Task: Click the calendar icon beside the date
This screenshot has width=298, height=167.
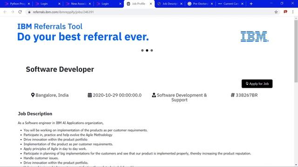Action: 90,95
